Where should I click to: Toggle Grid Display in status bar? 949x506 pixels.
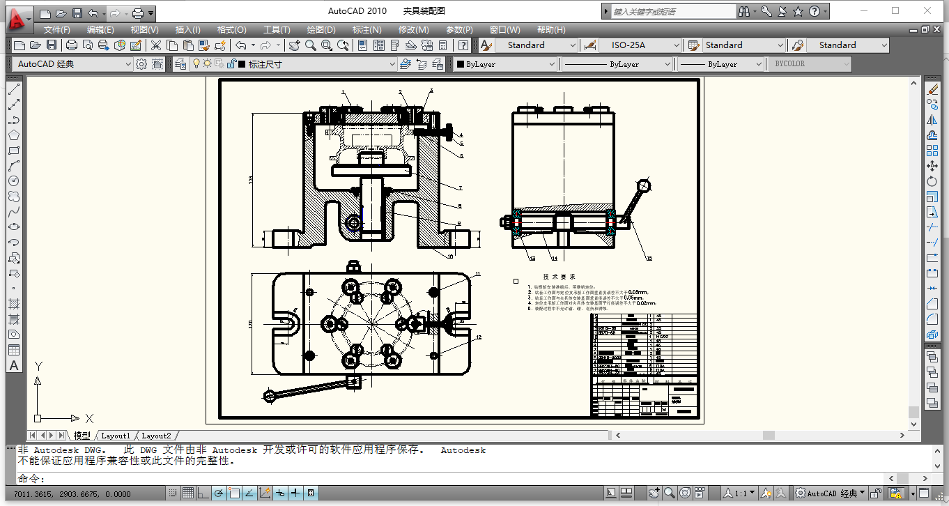click(x=187, y=493)
